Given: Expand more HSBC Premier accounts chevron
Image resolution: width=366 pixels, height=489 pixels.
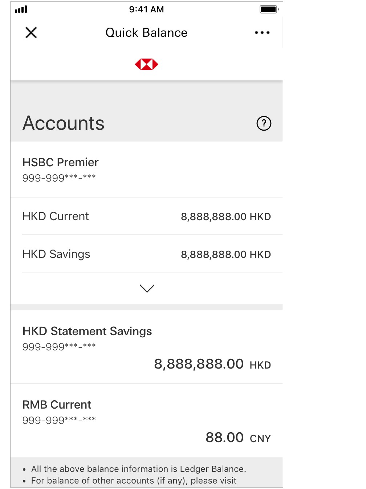Looking at the screenshot, I should (147, 288).
